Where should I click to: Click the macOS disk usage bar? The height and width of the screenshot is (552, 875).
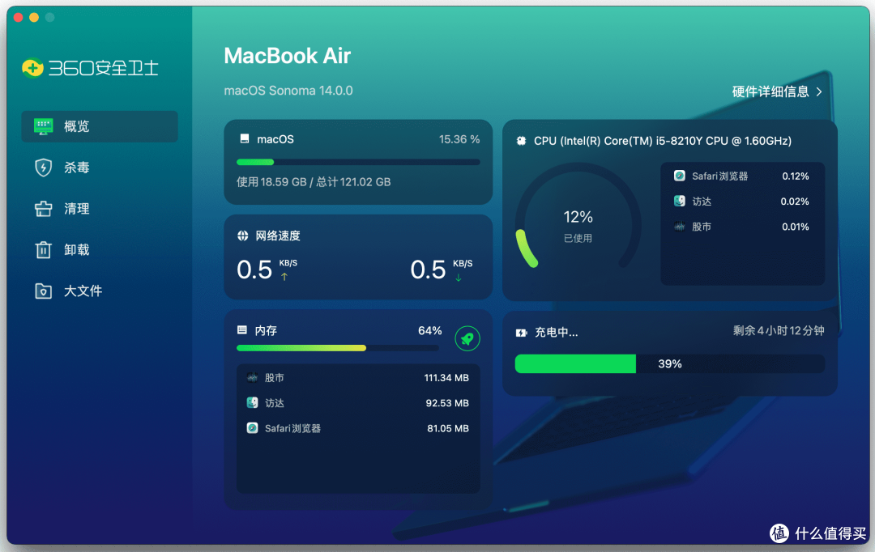click(x=358, y=162)
